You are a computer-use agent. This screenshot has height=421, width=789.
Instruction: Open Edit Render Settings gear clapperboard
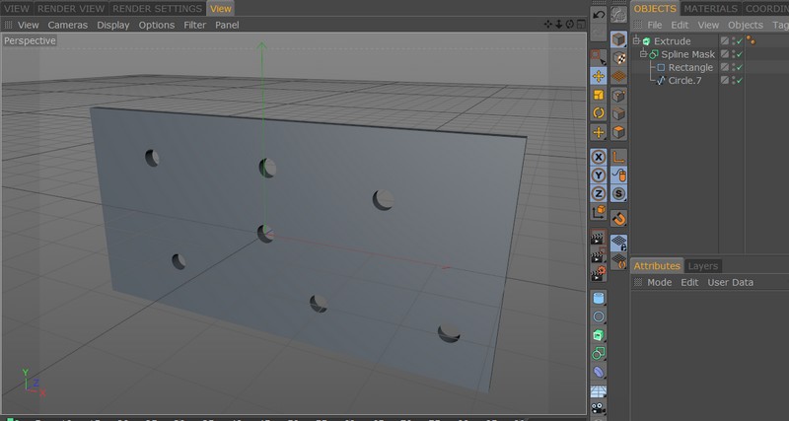tap(599, 274)
